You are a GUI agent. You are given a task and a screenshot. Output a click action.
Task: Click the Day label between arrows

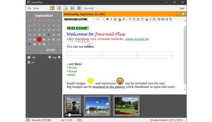(x=54, y=57)
